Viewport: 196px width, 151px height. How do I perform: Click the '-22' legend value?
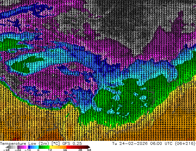click(x=18, y=150)
